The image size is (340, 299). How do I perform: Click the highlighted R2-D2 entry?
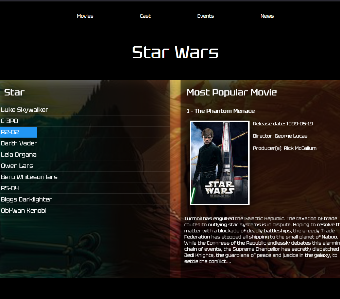pyautogui.click(x=10, y=132)
